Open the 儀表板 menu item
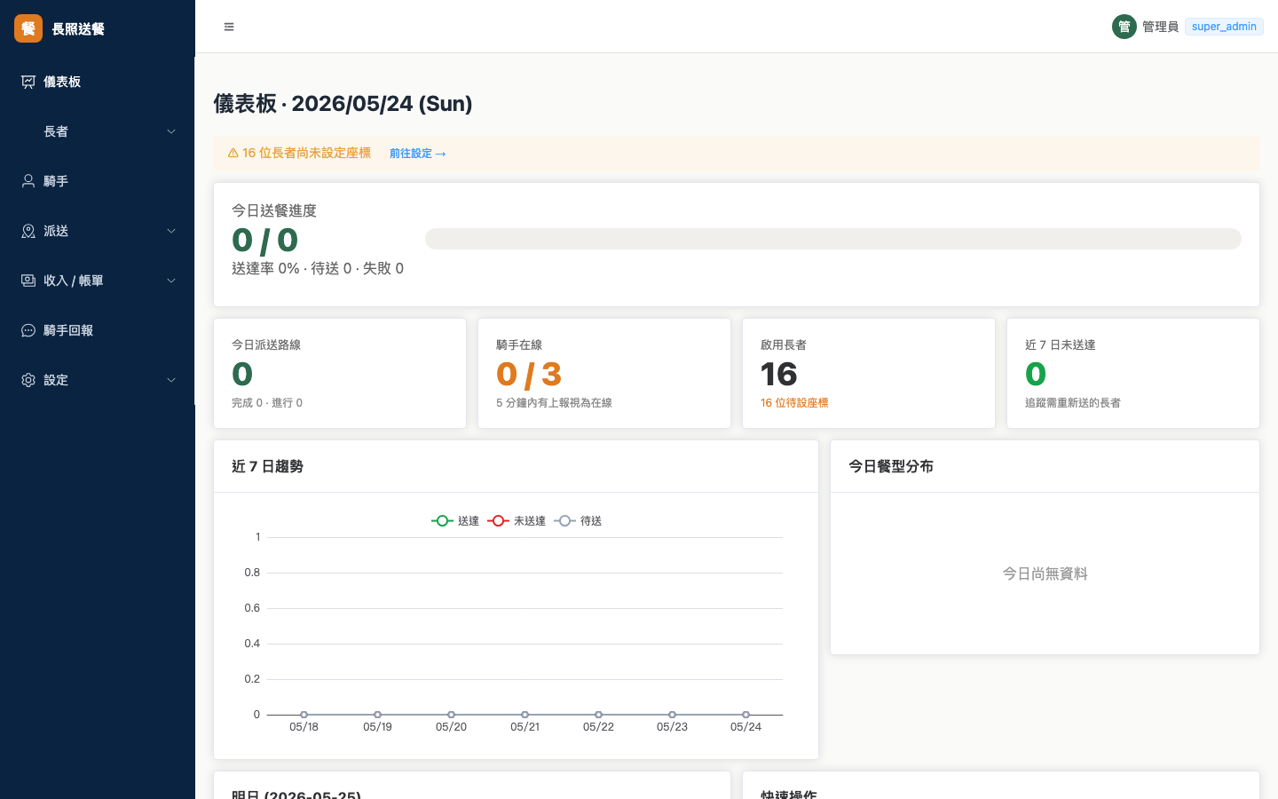The image size is (1278, 799). click(98, 82)
